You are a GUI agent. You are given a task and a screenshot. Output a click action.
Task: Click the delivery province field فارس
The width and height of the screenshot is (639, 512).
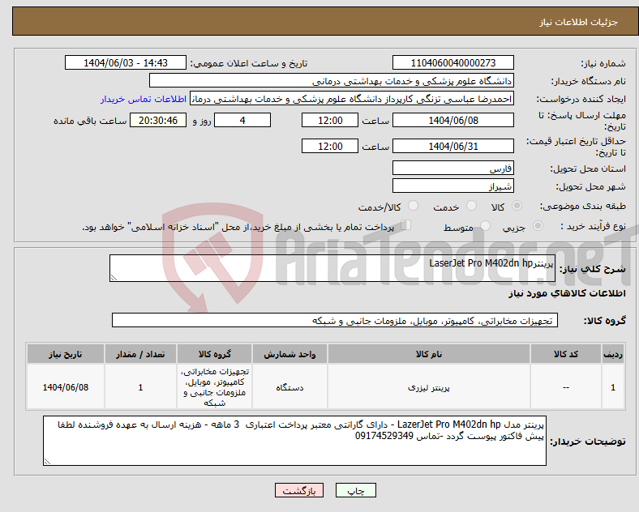pos(452,168)
